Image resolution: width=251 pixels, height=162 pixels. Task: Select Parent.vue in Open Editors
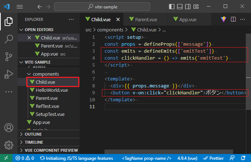click(49, 46)
